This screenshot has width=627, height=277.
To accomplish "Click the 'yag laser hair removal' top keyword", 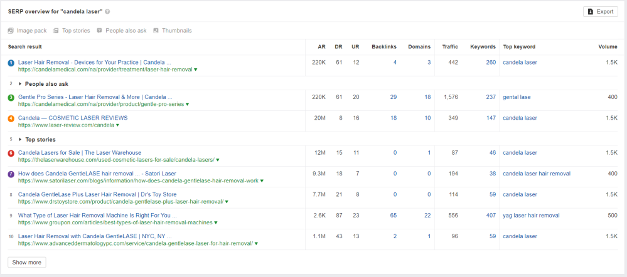I will (531, 216).
